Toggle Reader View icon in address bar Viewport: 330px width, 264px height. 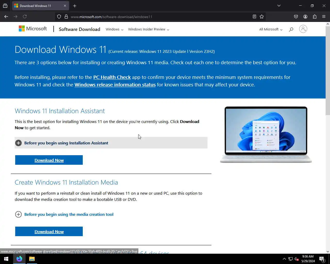point(254,16)
